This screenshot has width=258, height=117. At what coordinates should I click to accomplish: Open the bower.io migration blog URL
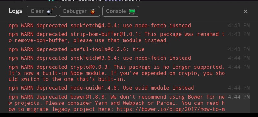[x=171, y=109]
